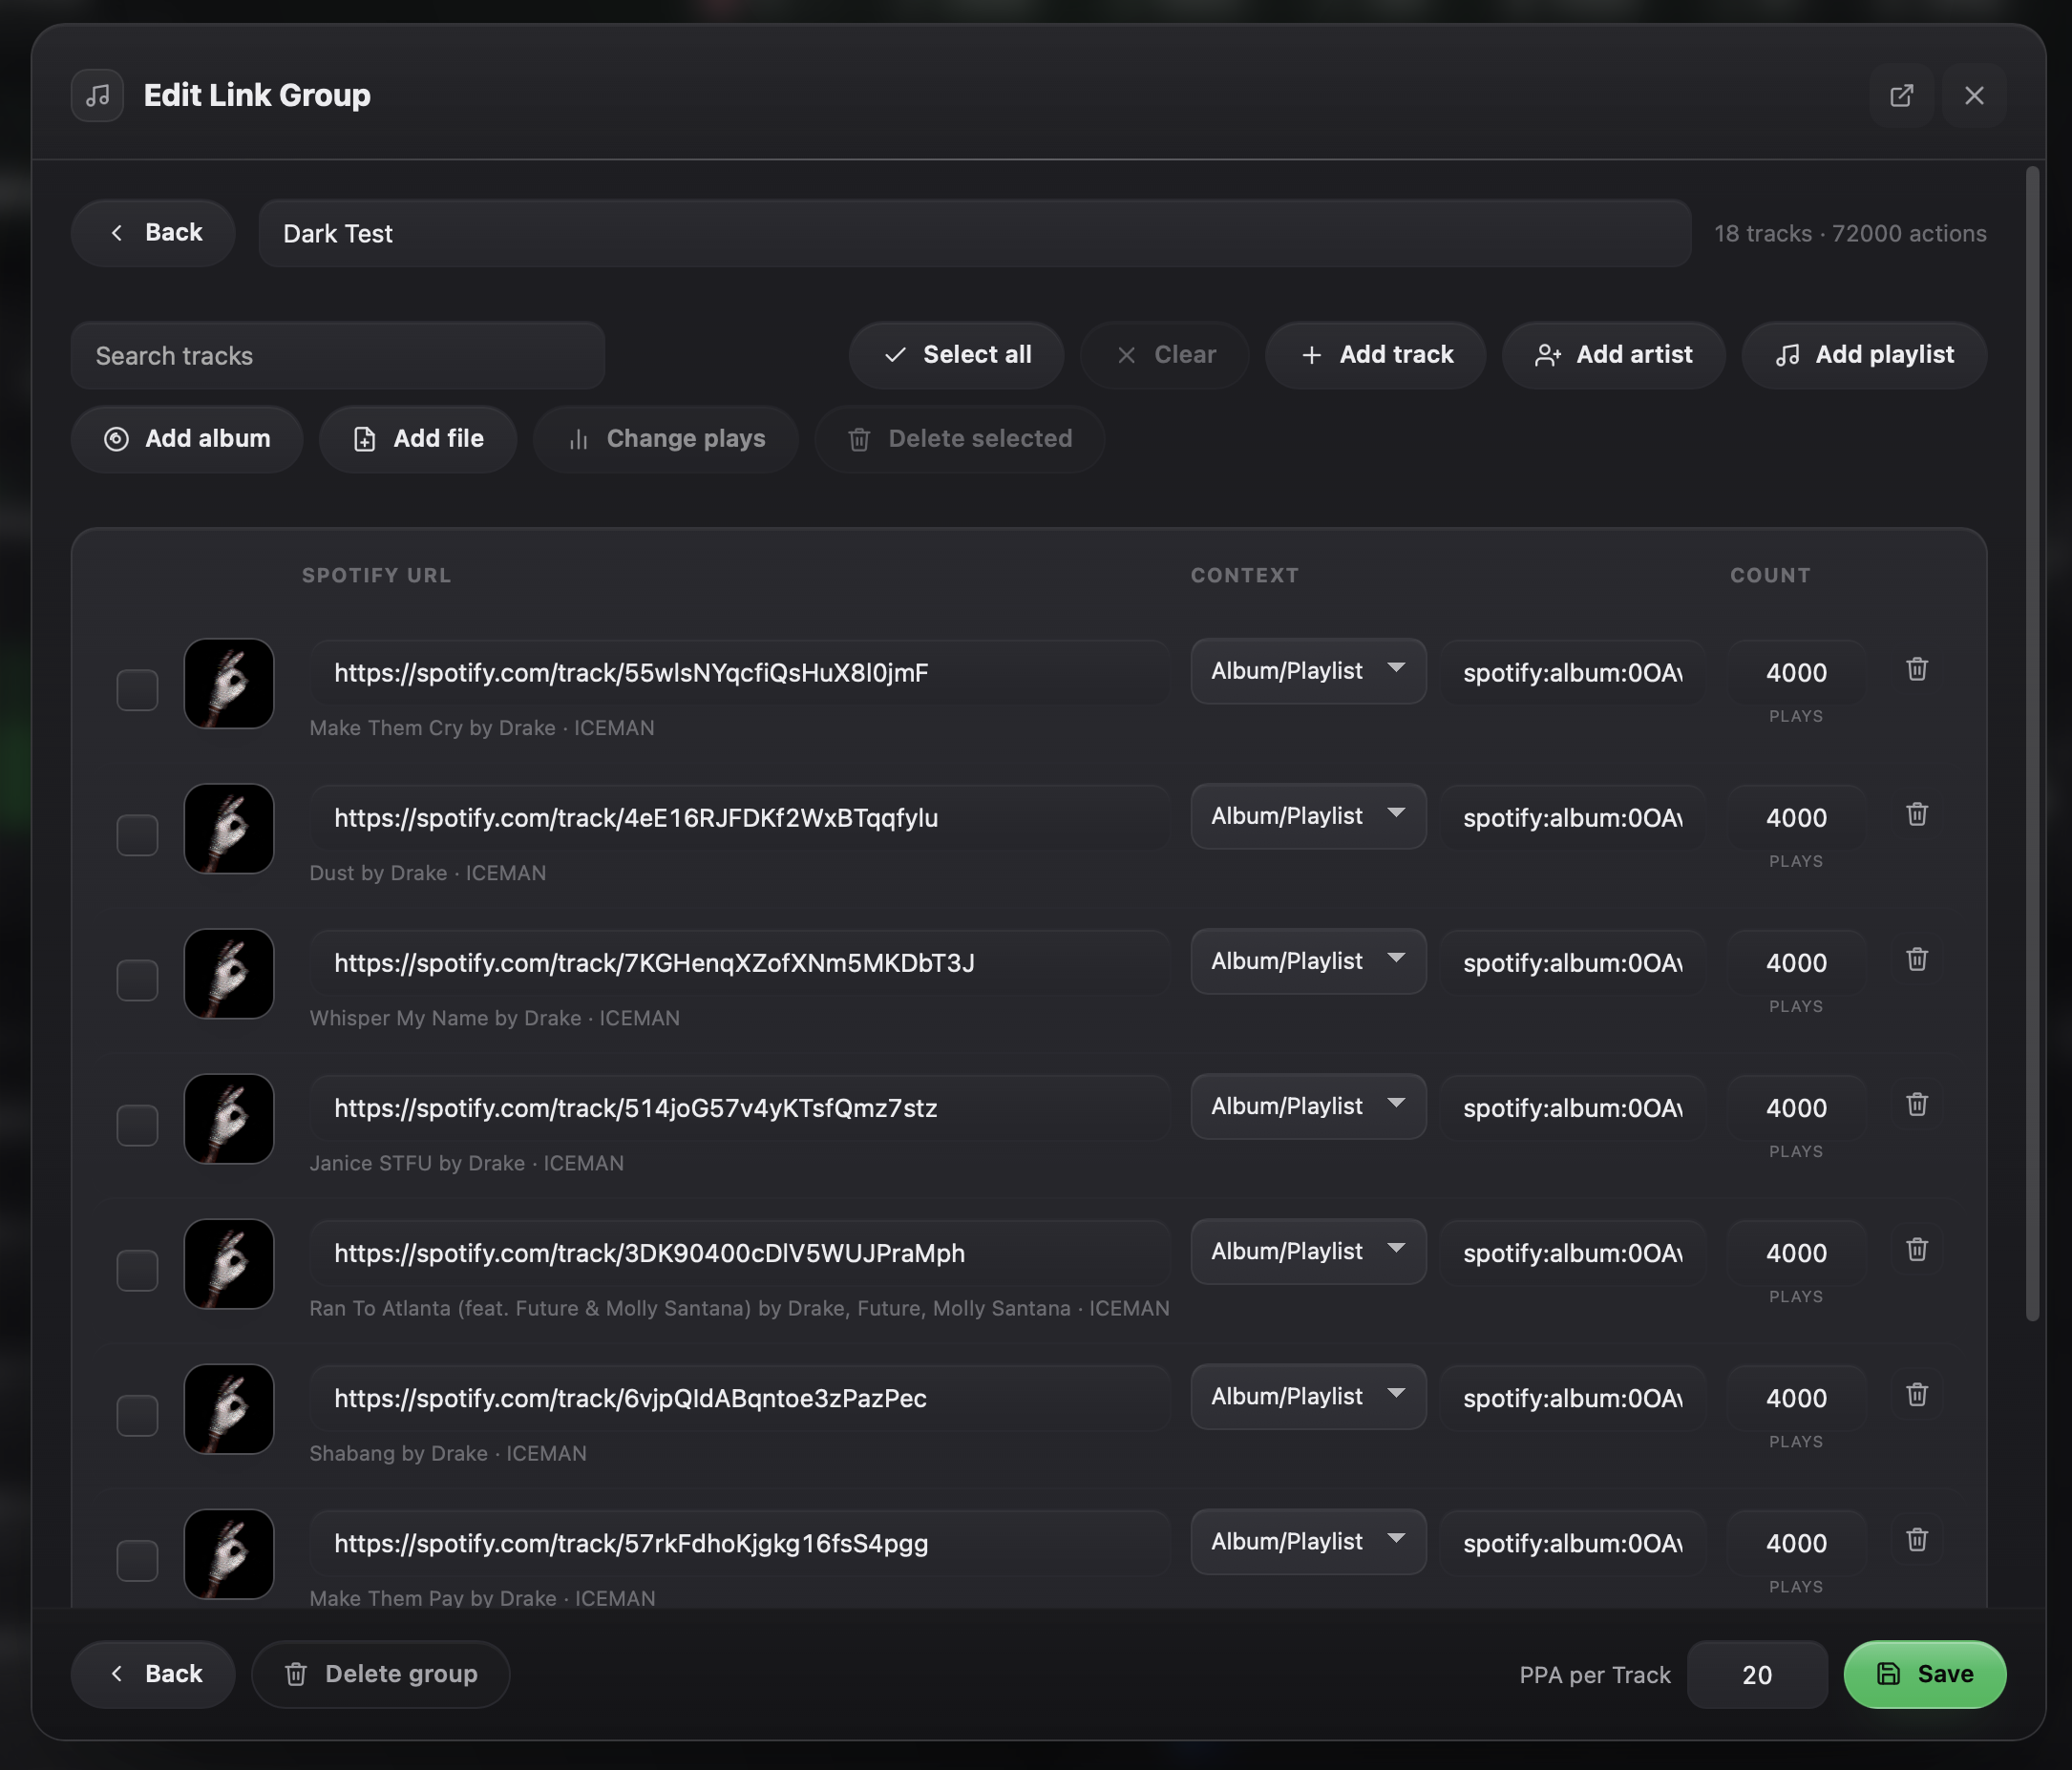Click the '18 tracks · 72000 actions' summary text
The width and height of the screenshot is (2072, 1770).
[1850, 233]
